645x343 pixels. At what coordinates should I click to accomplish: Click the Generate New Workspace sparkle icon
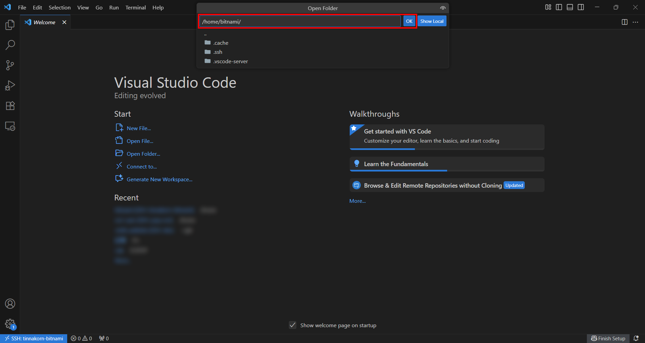[x=119, y=179]
